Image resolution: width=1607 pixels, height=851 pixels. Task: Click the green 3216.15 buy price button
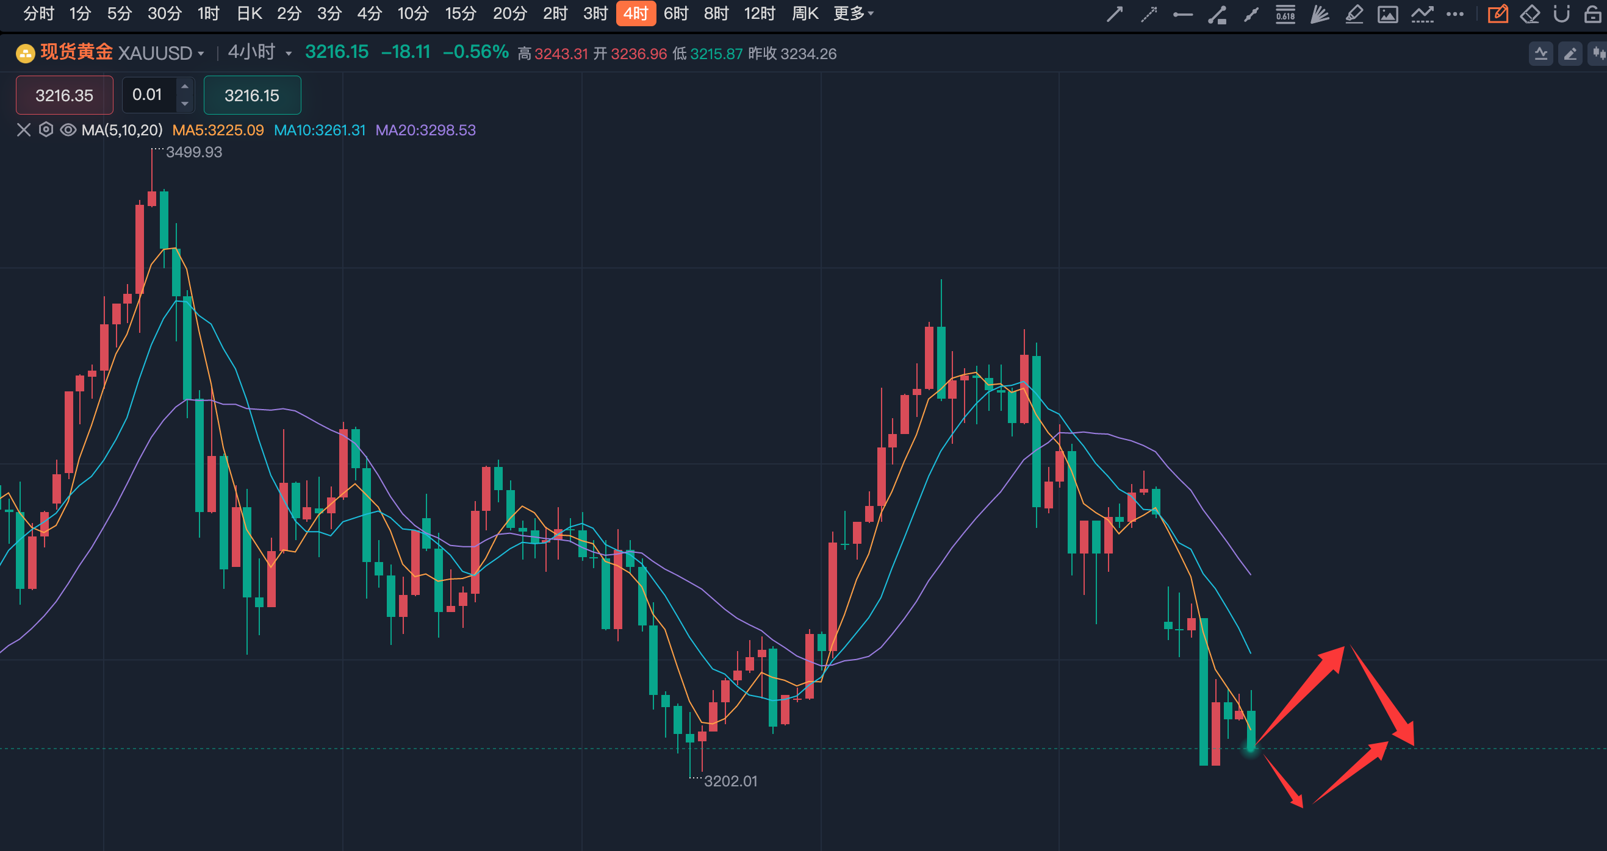(252, 94)
